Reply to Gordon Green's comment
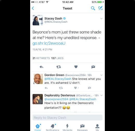This screenshot has width=135, height=131. tap(46, 88)
